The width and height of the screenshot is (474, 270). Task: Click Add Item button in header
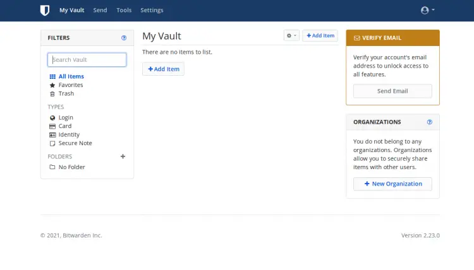pyautogui.click(x=320, y=35)
